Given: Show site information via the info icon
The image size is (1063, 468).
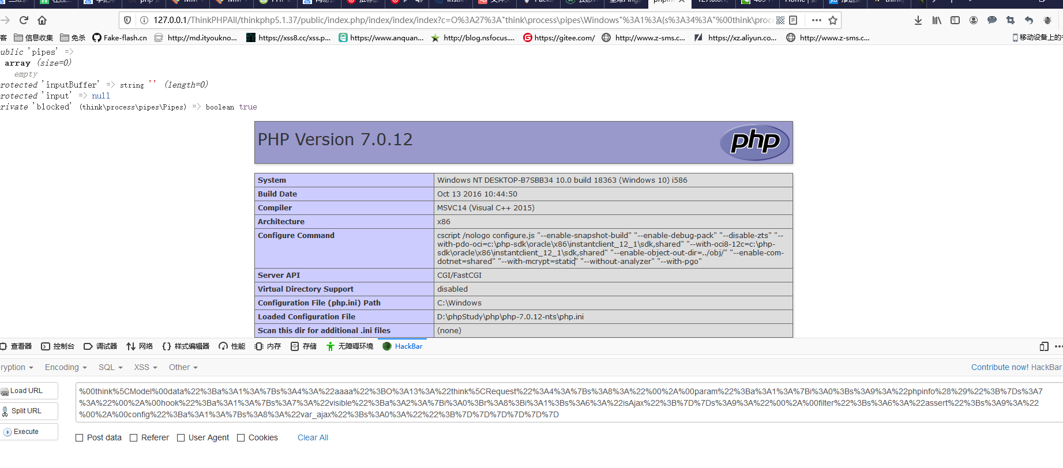Looking at the screenshot, I should click(144, 20).
